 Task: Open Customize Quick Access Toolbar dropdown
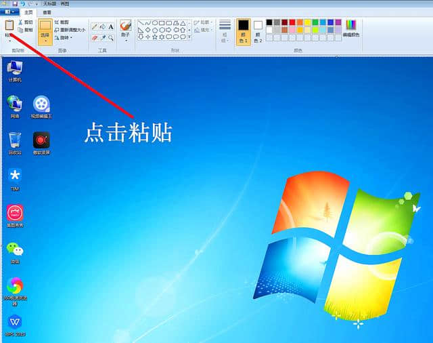click(x=37, y=4)
